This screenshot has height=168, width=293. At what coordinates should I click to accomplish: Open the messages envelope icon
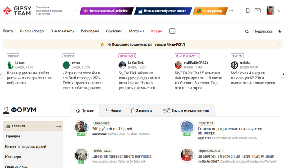[x=258, y=11]
